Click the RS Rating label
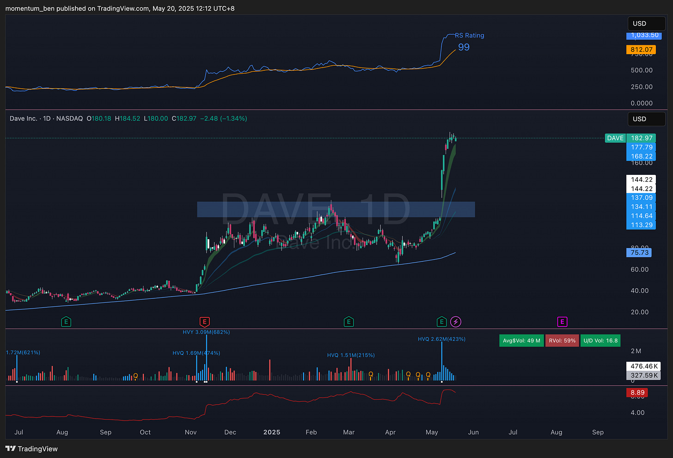Screen dimensions: 673x458 (470, 35)
